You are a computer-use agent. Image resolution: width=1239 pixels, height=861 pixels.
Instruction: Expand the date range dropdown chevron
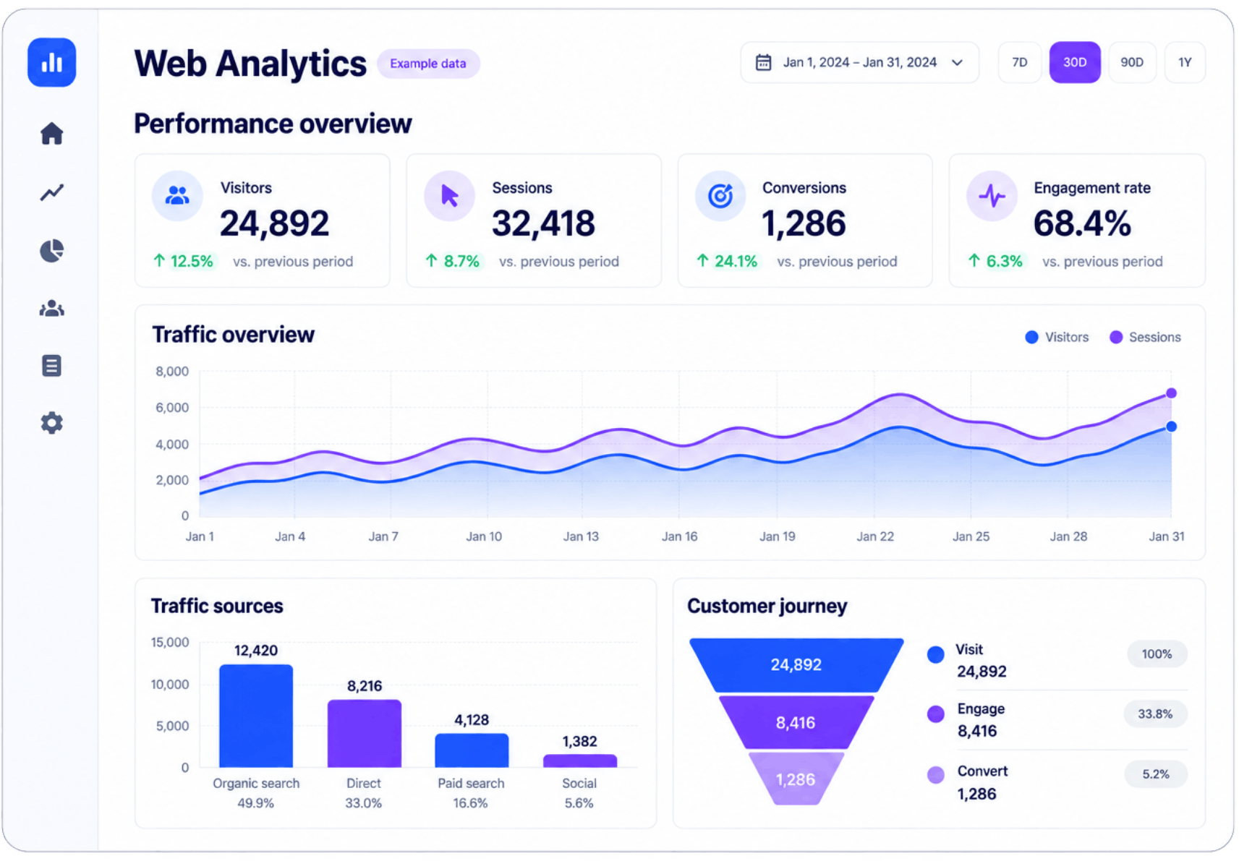[957, 63]
